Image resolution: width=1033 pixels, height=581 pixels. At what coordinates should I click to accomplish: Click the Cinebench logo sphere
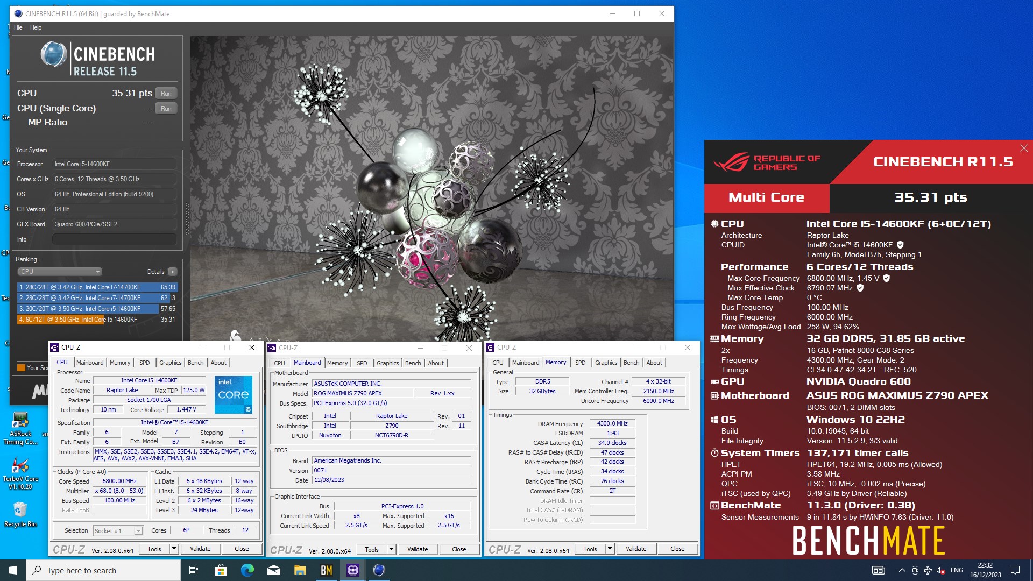point(53,55)
